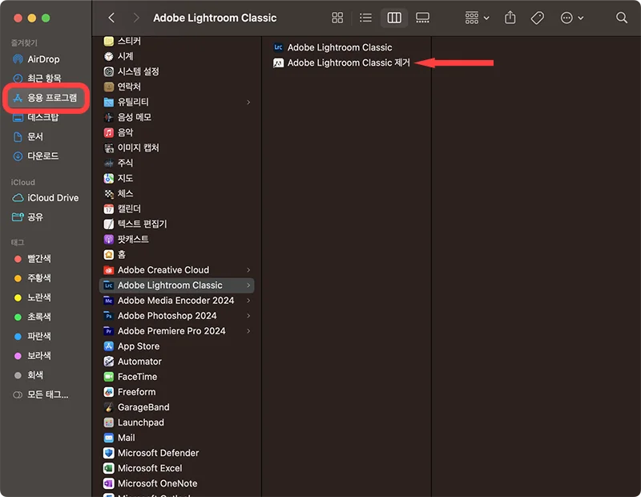Expand the 유틸리티 folder chevron
The width and height of the screenshot is (641, 497).
(248, 102)
